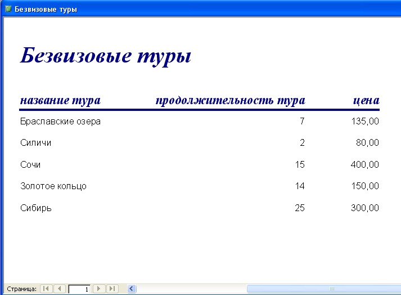The height and width of the screenshot is (295, 401).
Task: Click the 'название тура' column header
Action: [60, 100]
